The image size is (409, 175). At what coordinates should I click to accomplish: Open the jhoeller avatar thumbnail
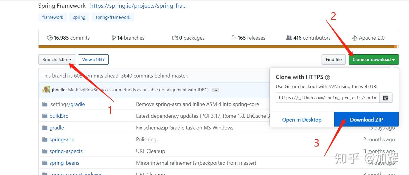pyautogui.click(x=46, y=90)
